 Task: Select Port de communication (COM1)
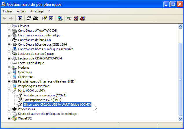tap(45, 95)
